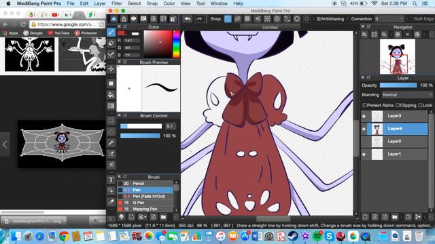Enable the Protect Alpha checkbox
This screenshot has width=435, height=244.
[x=364, y=105]
